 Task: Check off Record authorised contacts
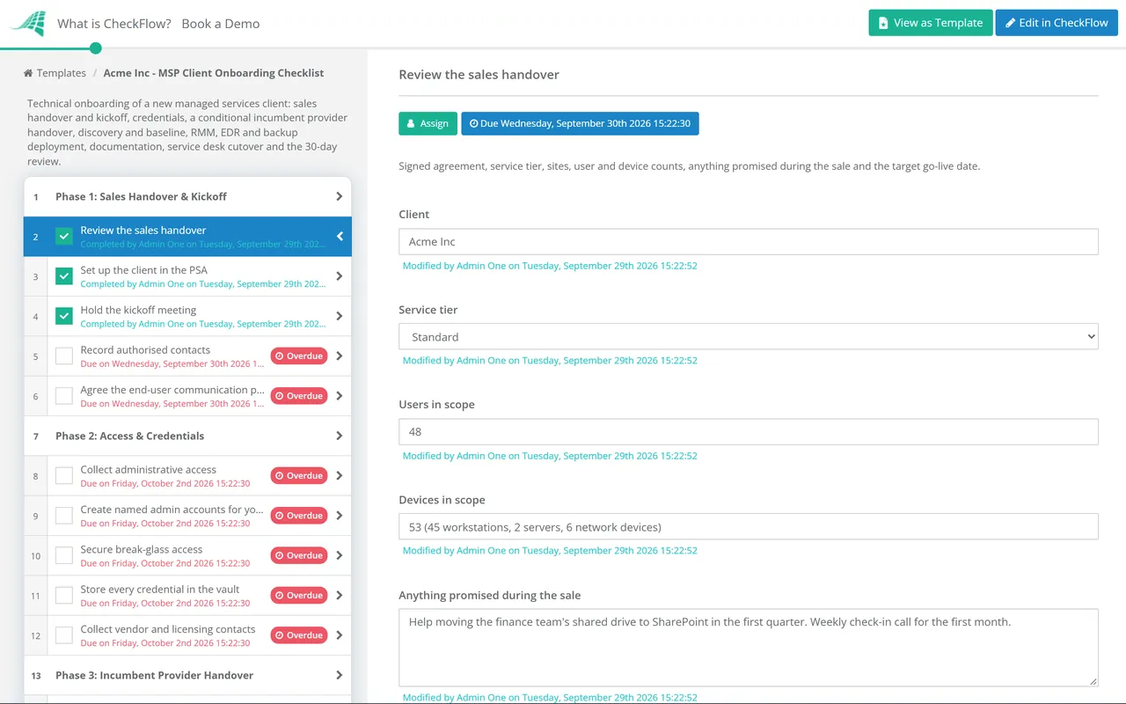64,356
